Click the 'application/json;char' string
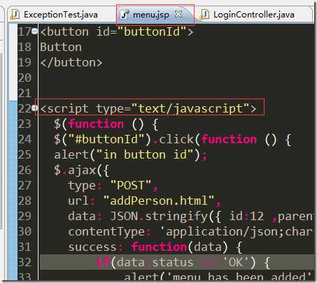The width and height of the screenshot is (317, 283). (237, 232)
